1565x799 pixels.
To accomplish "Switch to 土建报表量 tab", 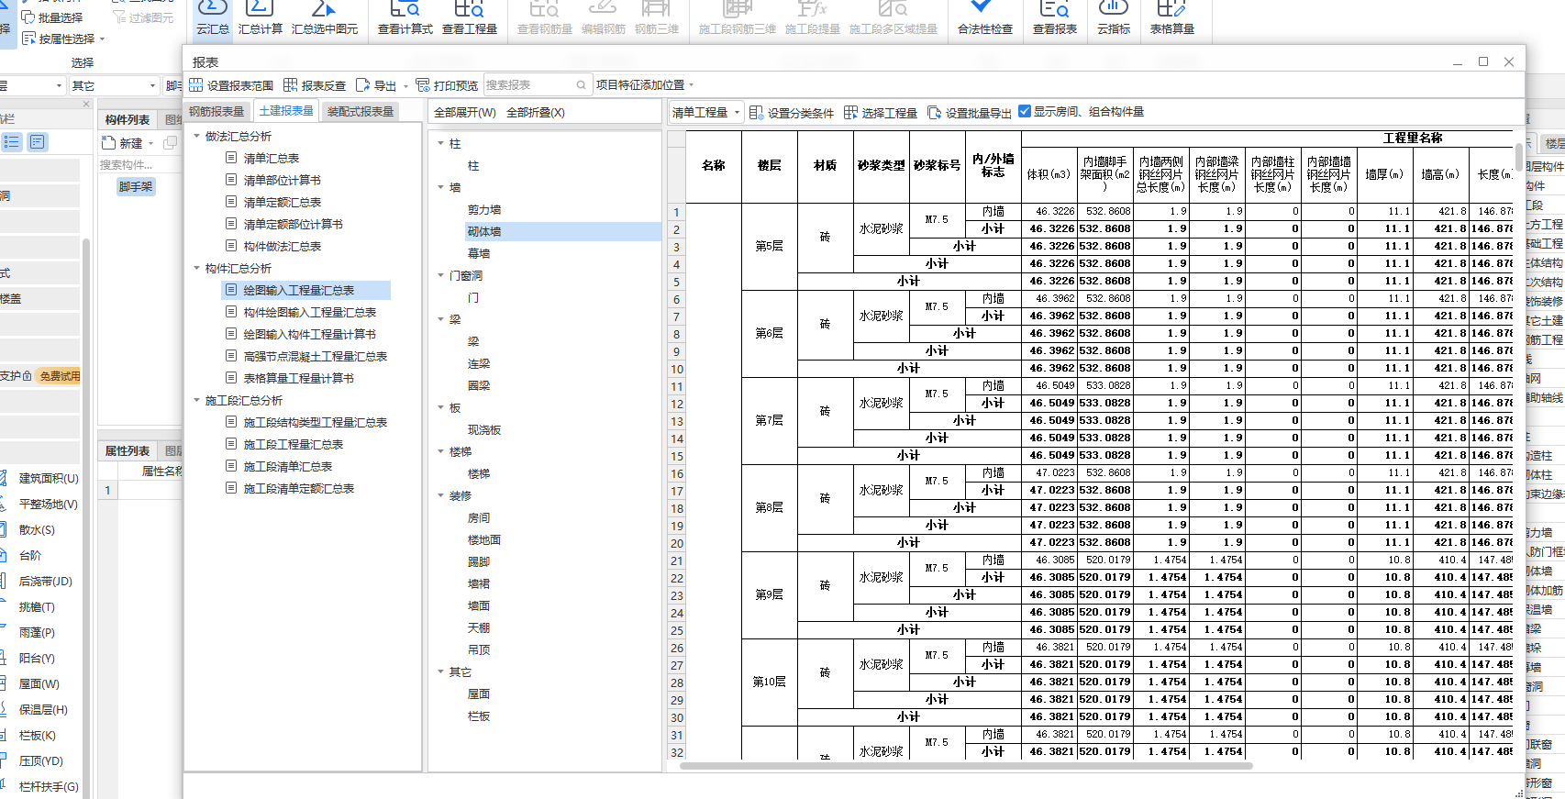I will (286, 111).
